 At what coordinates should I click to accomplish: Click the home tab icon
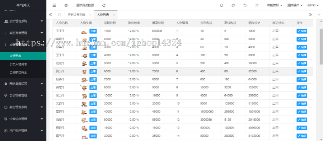point(60,15)
